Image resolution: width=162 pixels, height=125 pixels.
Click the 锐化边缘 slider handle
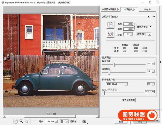click(114, 64)
